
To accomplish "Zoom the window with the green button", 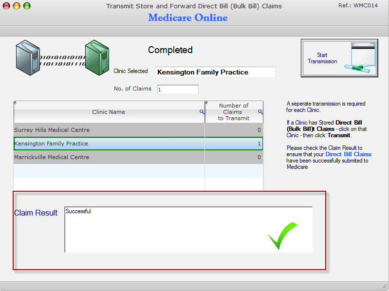I will tap(27, 6).
